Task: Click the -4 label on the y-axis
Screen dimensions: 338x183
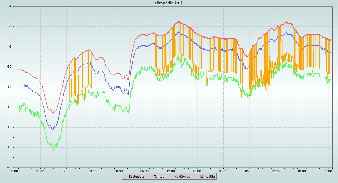Action: (10, 6)
